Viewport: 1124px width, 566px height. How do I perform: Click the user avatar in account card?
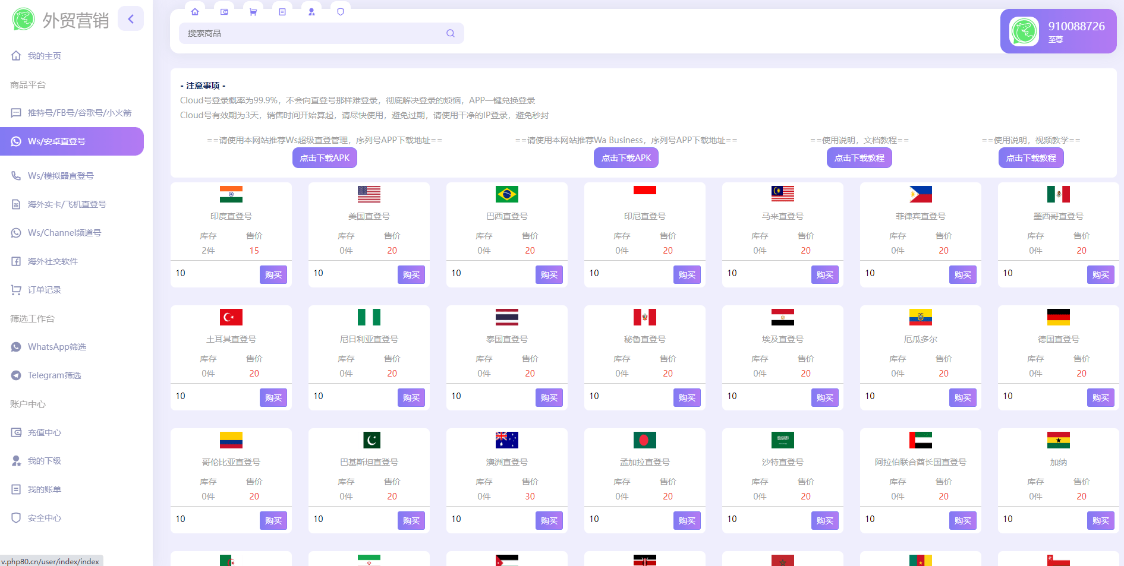tap(1024, 31)
